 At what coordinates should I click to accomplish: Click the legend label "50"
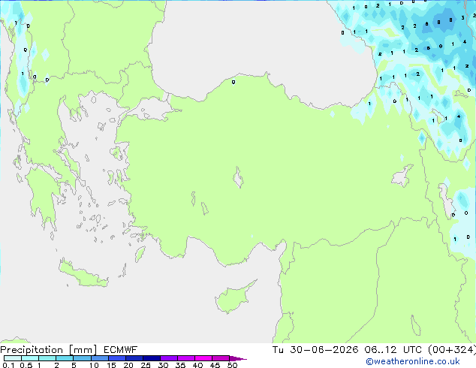pos(233,365)
